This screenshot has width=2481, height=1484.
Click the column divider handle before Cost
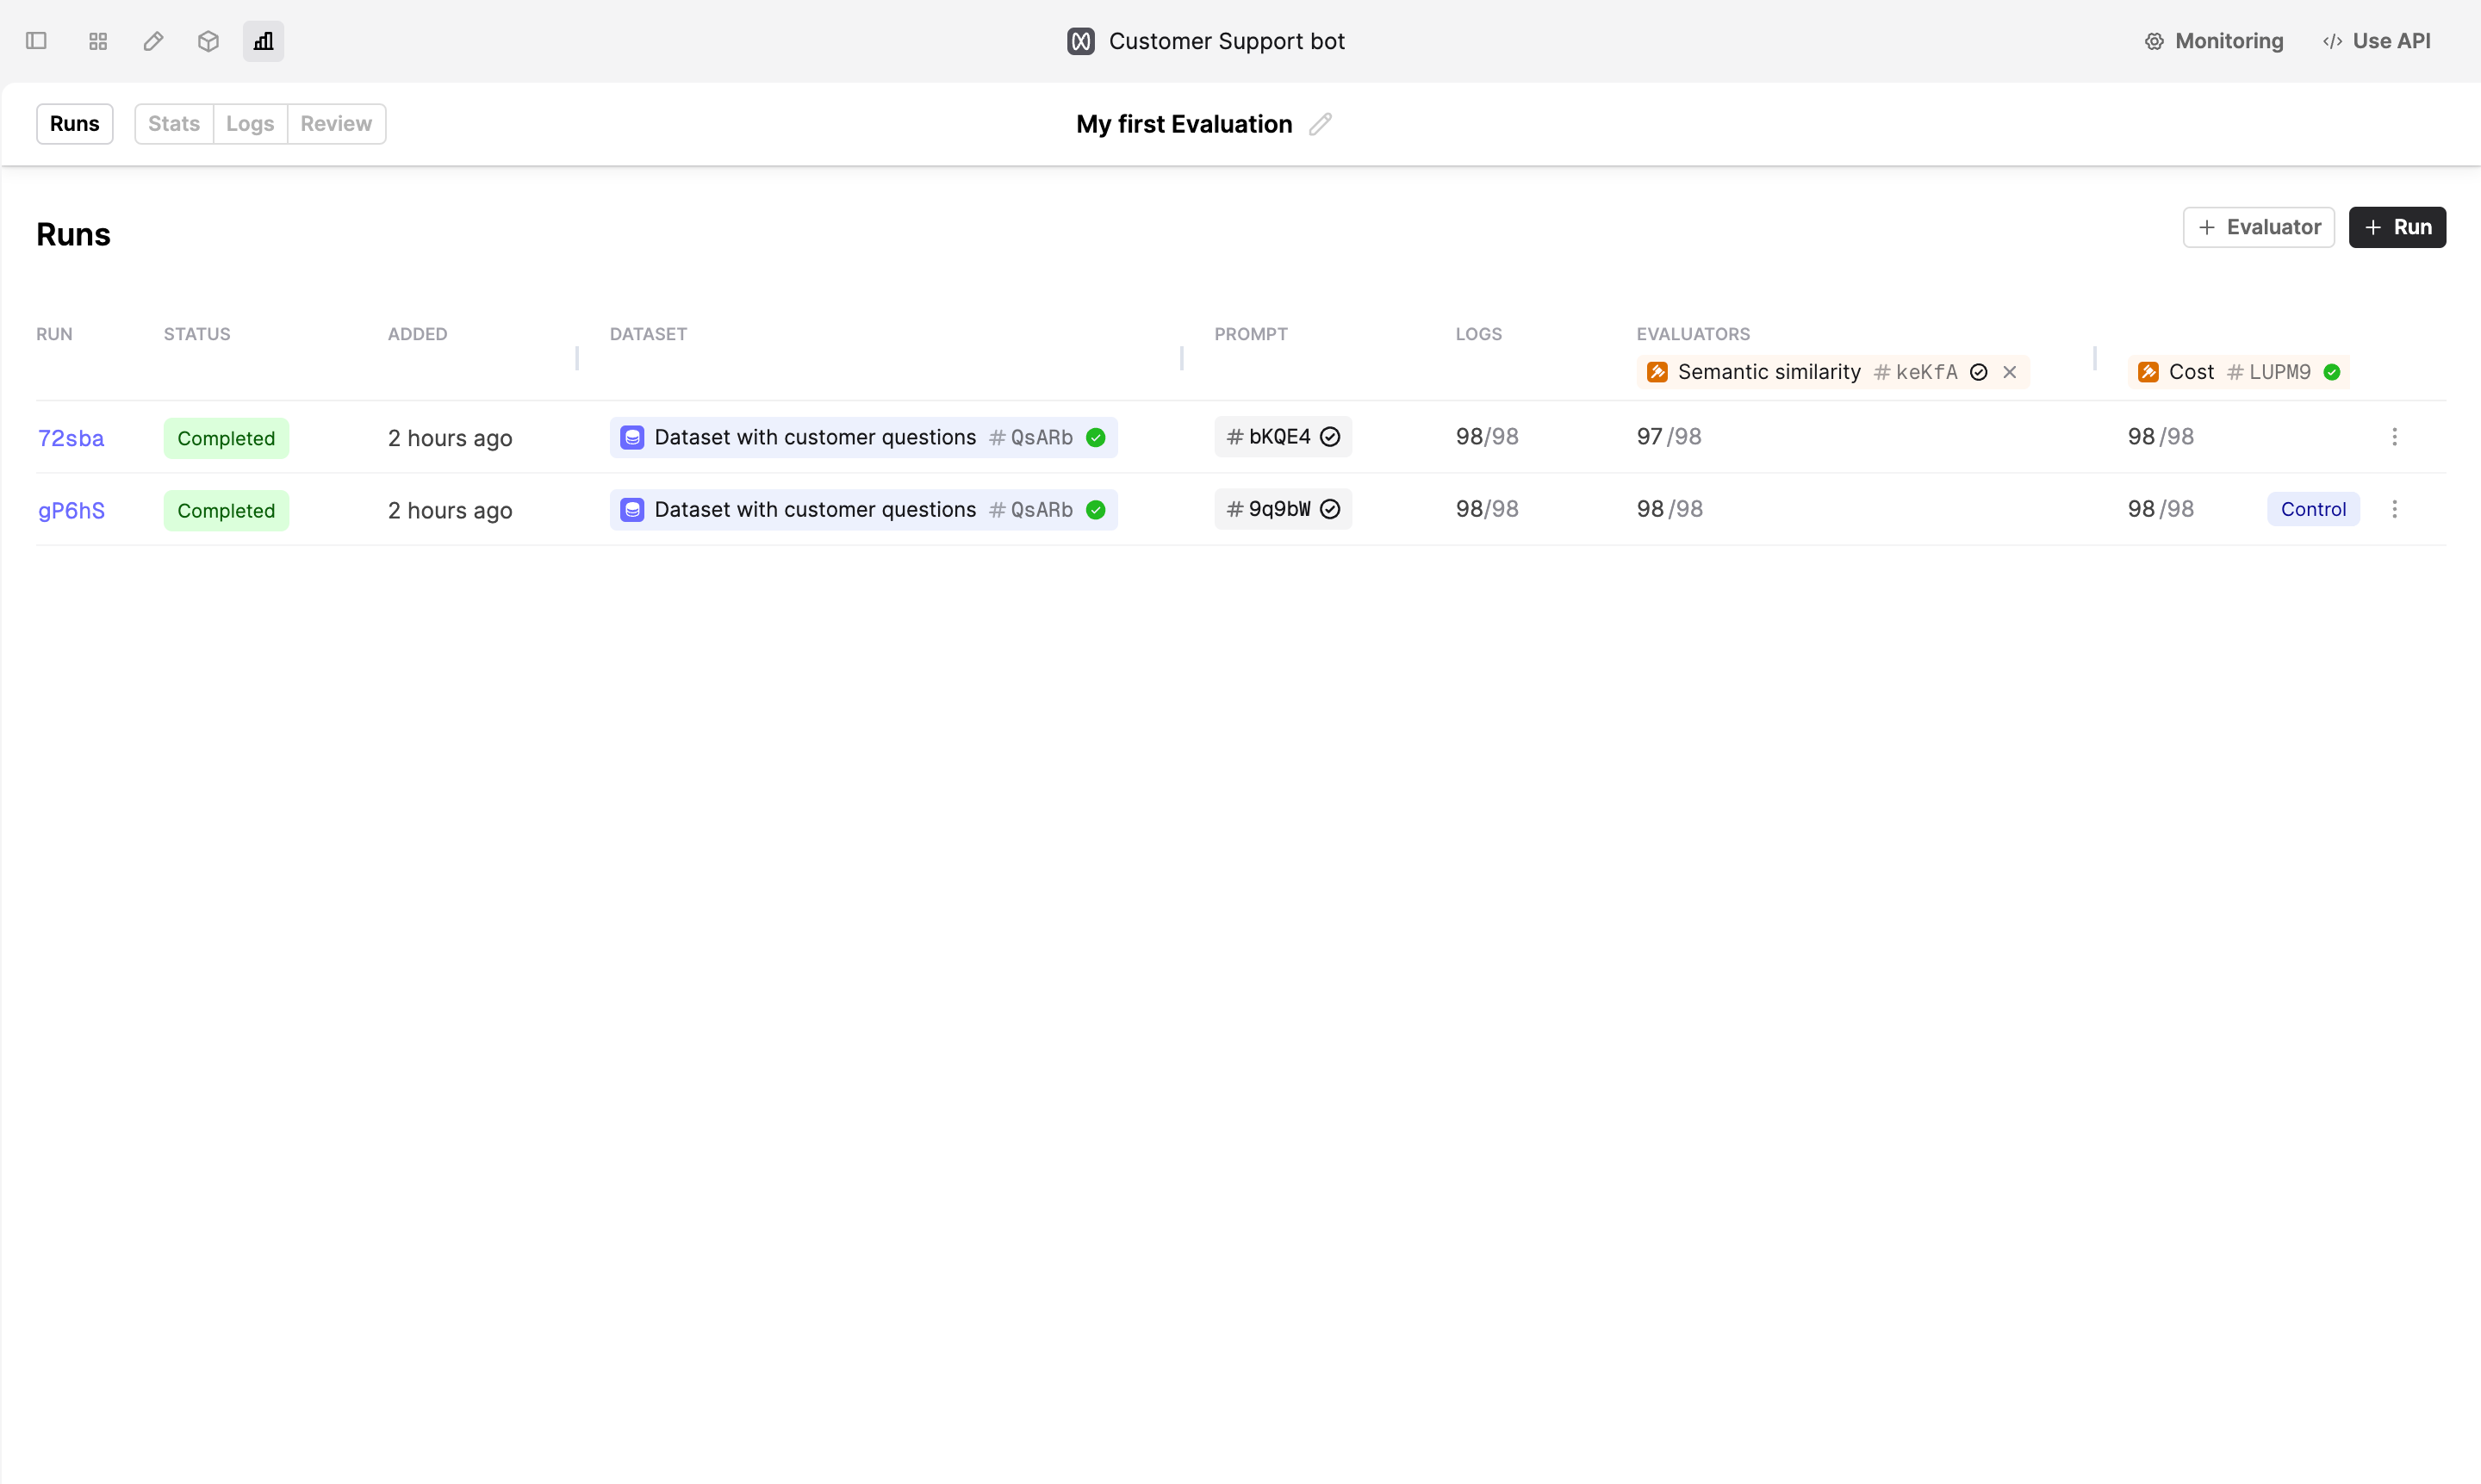coord(2095,358)
